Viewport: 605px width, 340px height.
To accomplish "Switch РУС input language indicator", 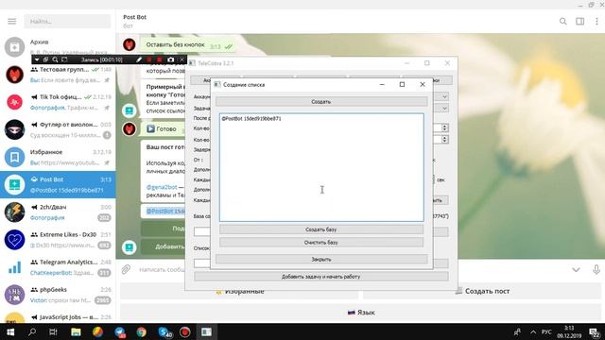I will [546, 331].
